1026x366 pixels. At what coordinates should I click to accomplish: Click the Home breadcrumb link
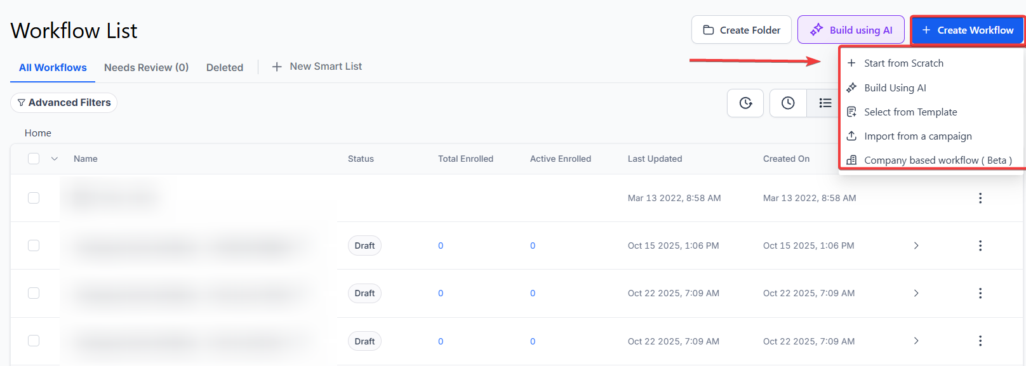pos(38,133)
